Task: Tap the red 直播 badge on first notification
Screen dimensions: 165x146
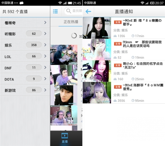Action: pyautogui.click(x=118, y=22)
